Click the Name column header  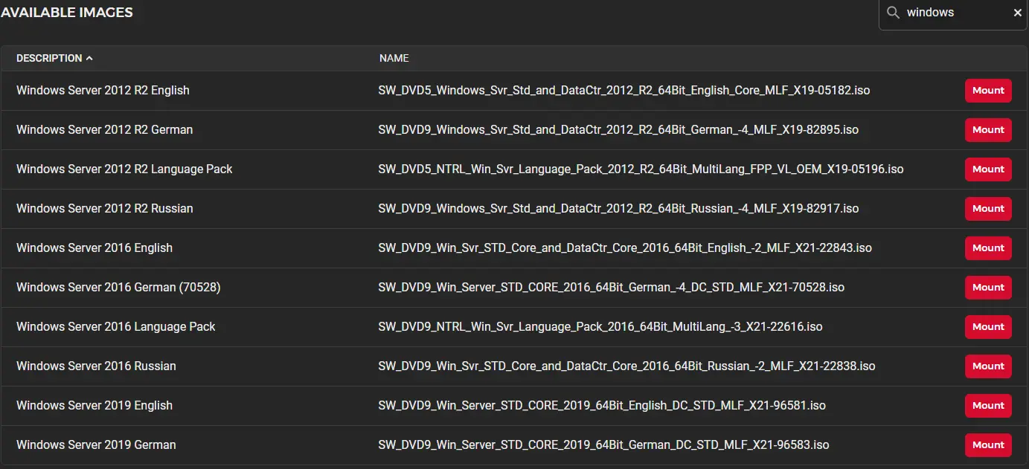point(394,58)
